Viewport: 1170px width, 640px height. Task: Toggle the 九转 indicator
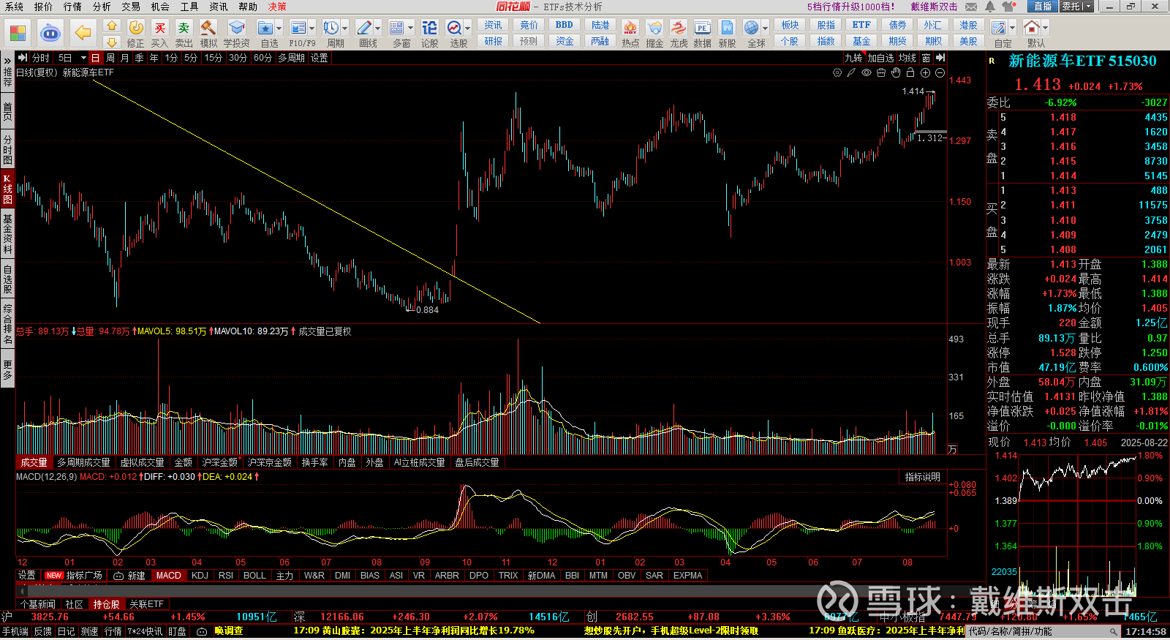tap(853, 58)
